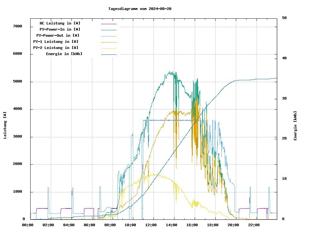Click the Leistung [W] left axis title
The width and height of the screenshot is (309, 232).
5,125
